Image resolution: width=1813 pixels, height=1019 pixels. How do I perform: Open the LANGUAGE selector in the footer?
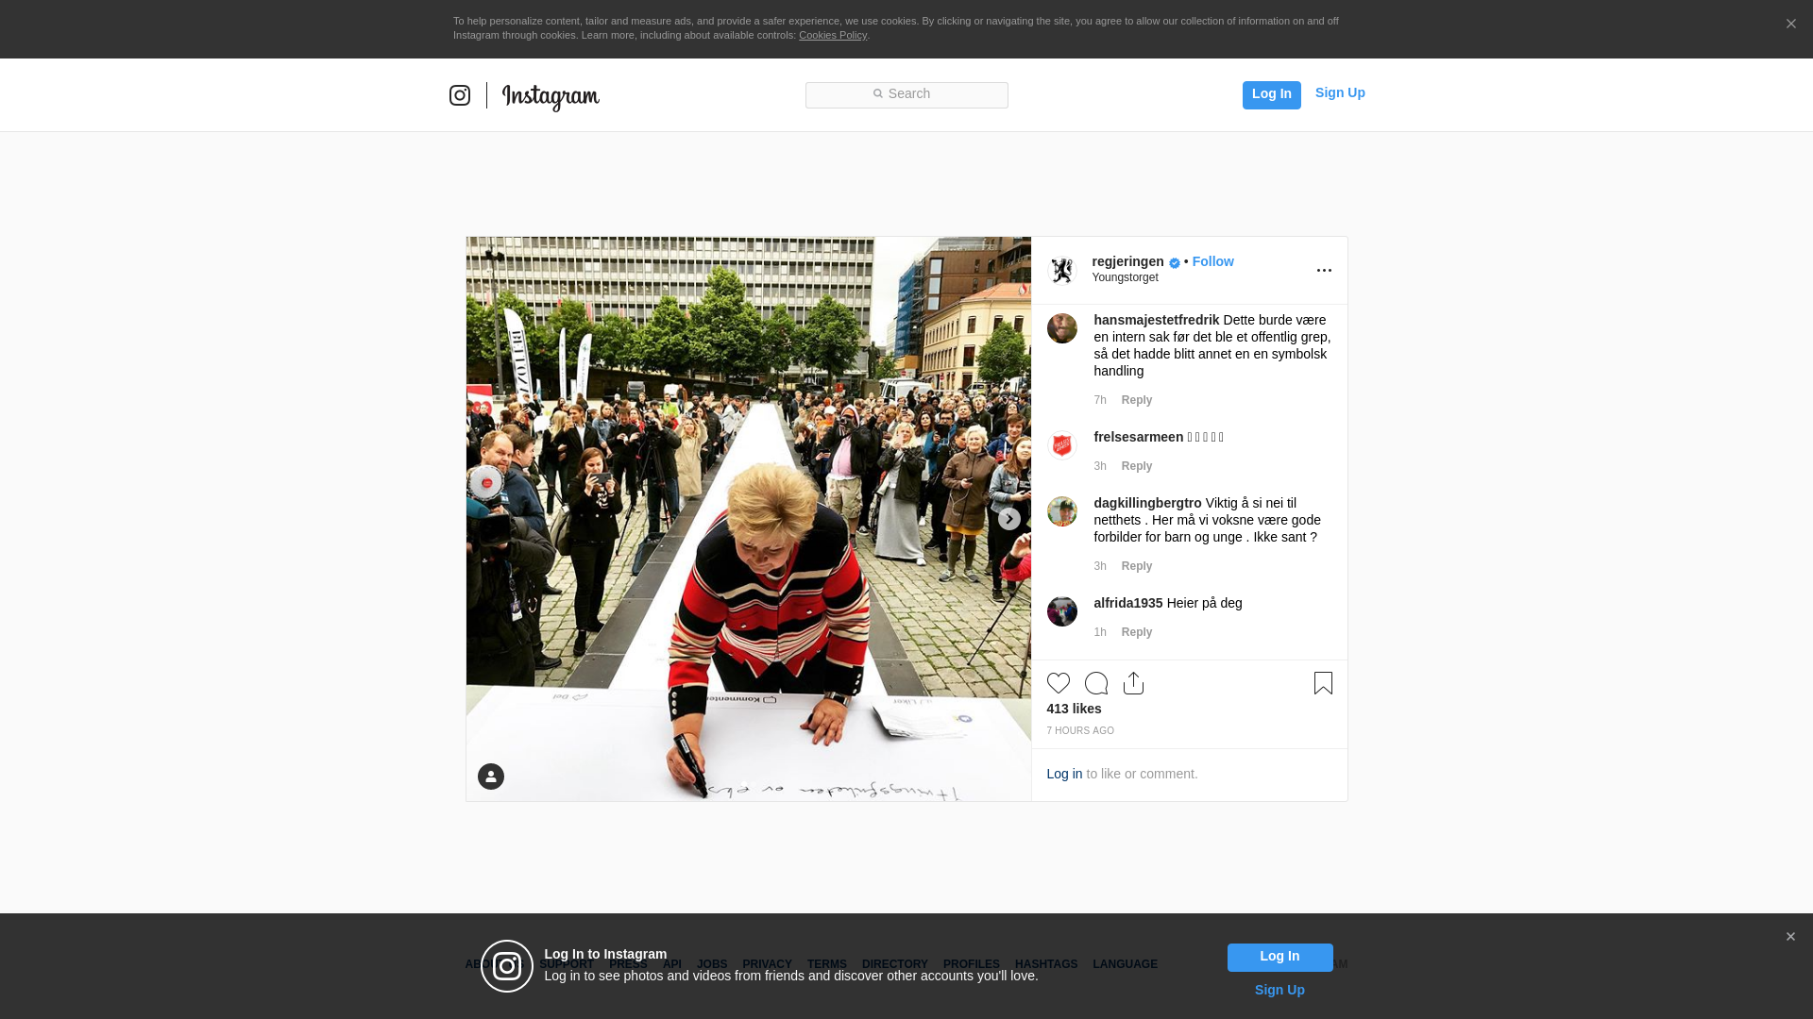point(1125,964)
